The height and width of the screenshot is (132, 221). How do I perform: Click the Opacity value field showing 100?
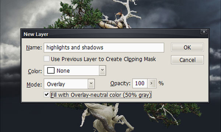point(140,84)
